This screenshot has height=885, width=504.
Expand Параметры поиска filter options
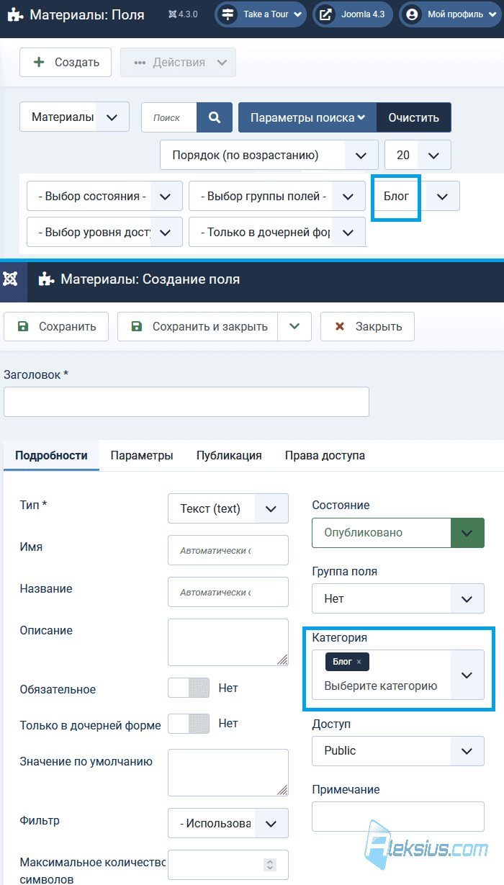[307, 117]
